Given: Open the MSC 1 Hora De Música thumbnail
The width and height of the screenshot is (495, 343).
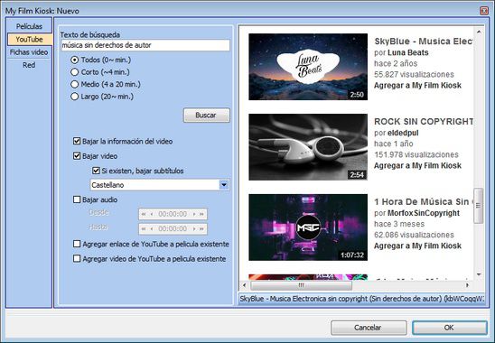Looking at the screenshot, I should [x=308, y=227].
